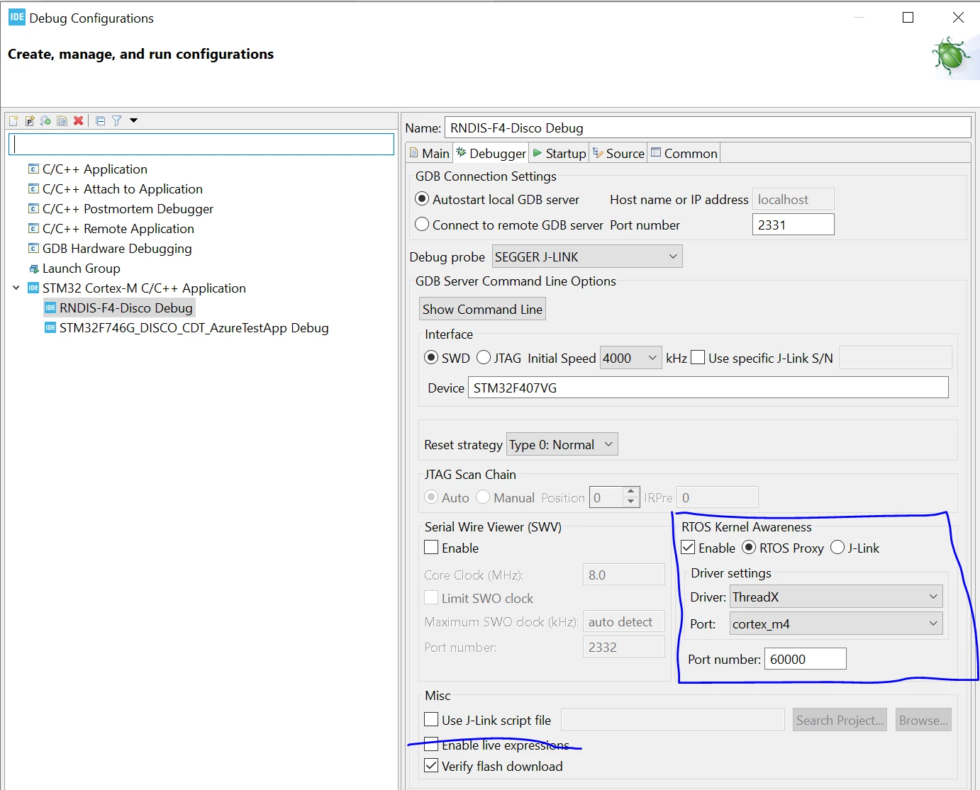Click the Show Command Line button
Image resolution: width=980 pixels, height=790 pixels.
point(482,309)
